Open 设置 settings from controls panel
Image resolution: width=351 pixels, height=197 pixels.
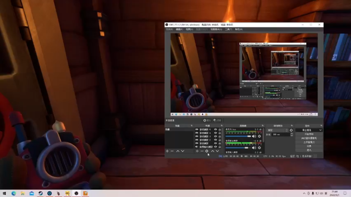[x=309, y=146]
